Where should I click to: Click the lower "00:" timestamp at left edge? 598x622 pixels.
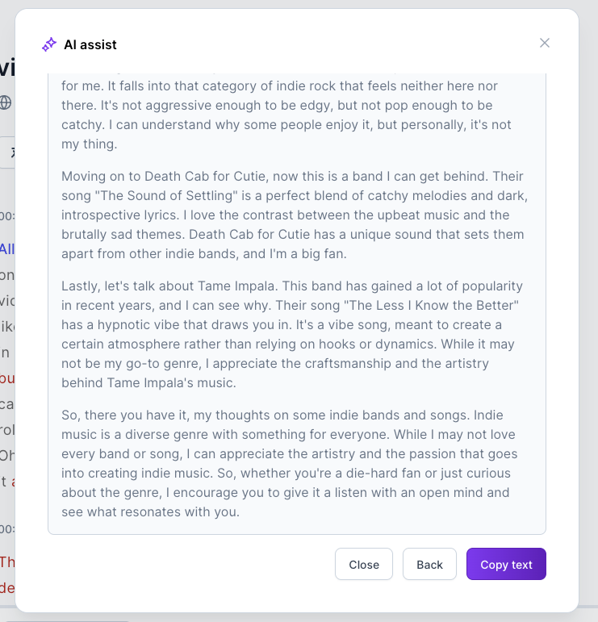click(6, 529)
